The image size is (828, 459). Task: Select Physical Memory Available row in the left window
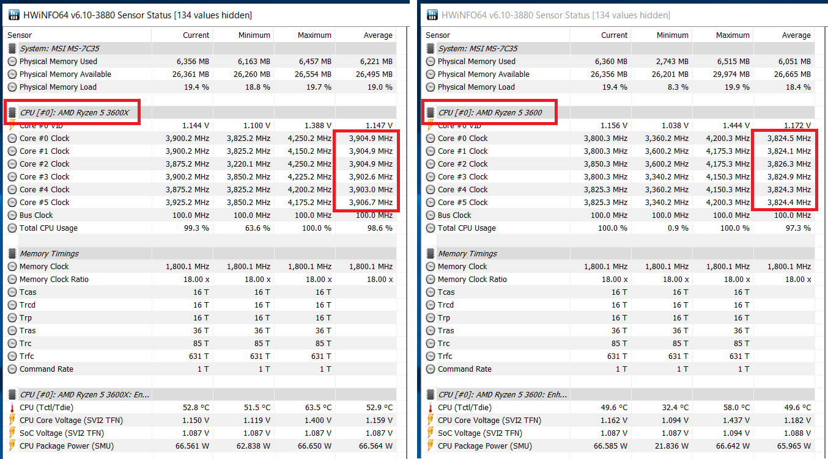(x=200, y=74)
